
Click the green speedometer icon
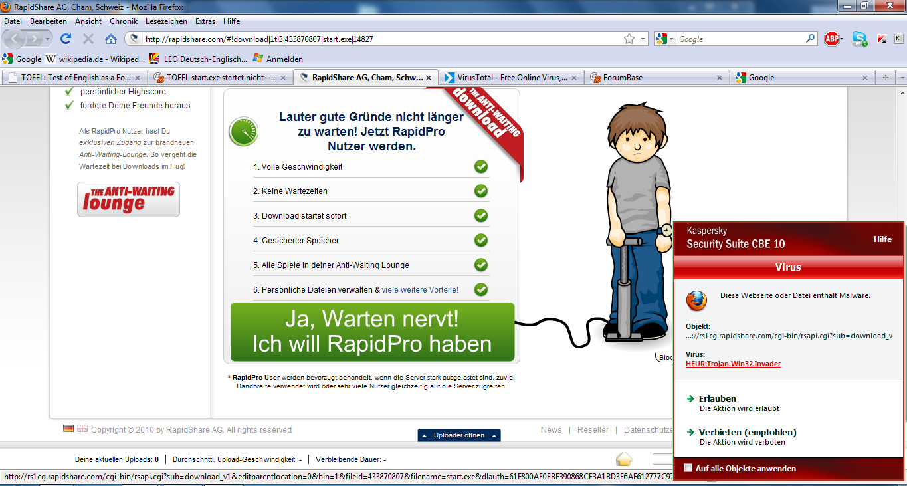point(243,132)
